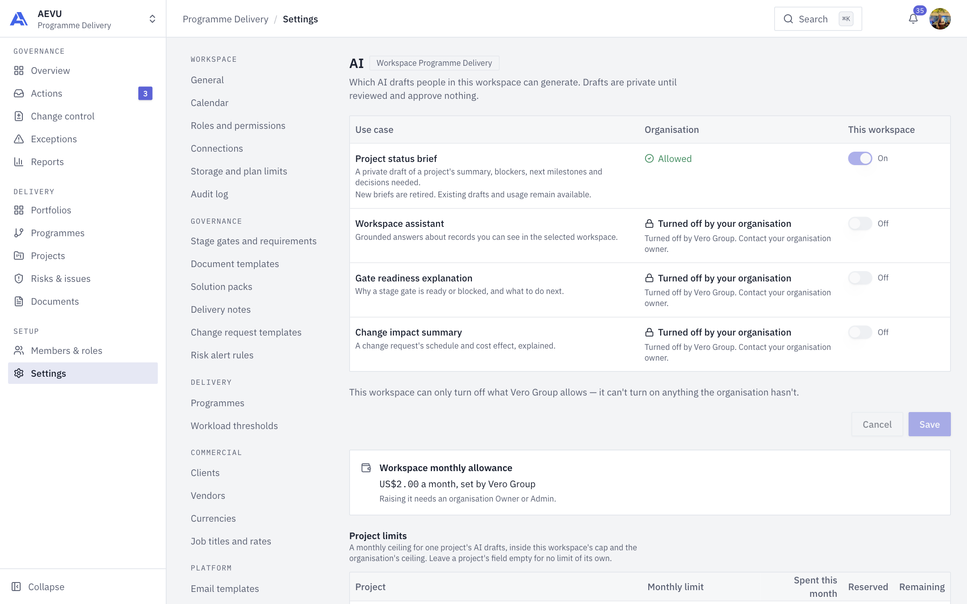Turn off the Project status brief toggle
967x604 pixels.
coord(860,158)
